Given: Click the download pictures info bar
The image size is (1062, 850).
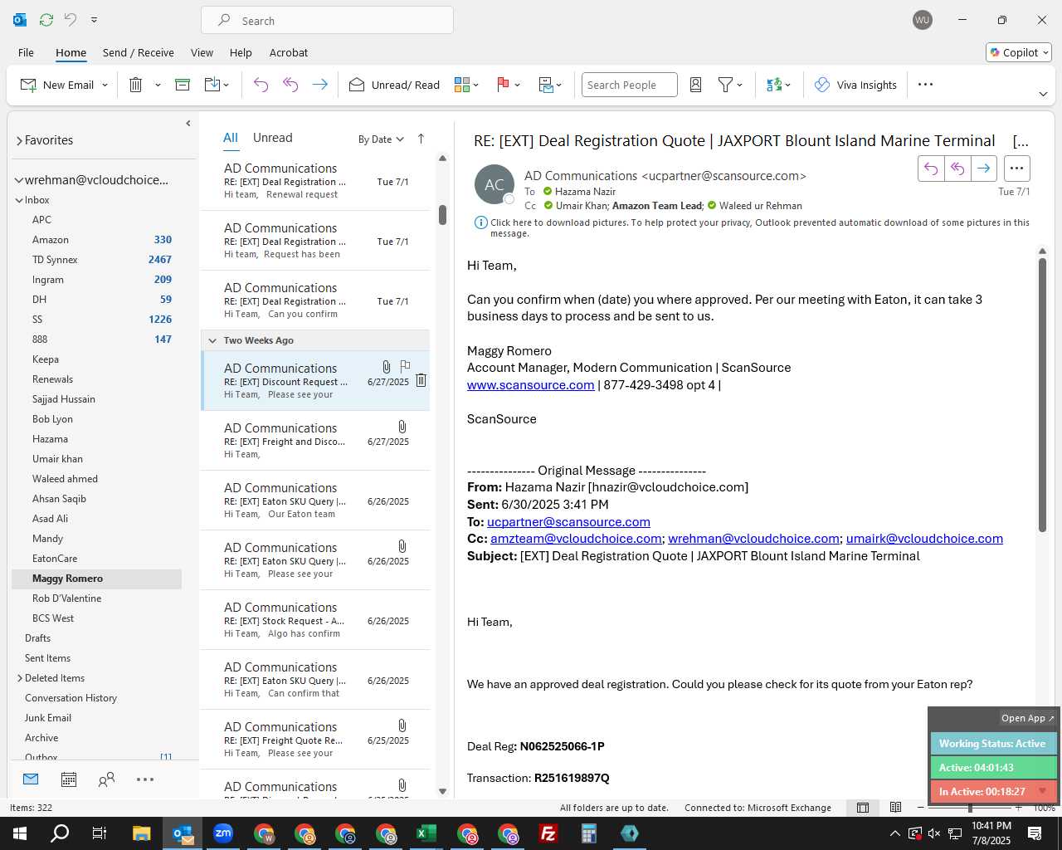Looking at the screenshot, I should point(751,227).
